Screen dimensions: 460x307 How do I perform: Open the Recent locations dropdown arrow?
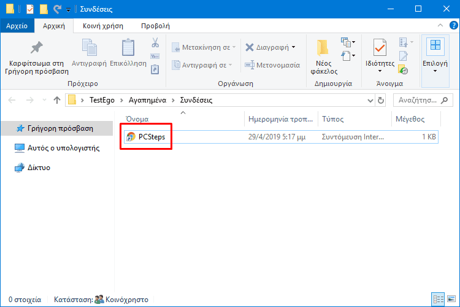44,100
